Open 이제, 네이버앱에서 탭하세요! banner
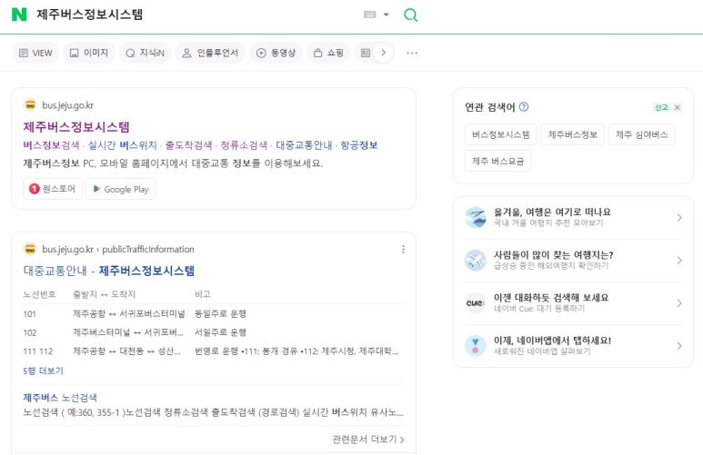This screenshot has width=703, height=455. coord(573,345)
